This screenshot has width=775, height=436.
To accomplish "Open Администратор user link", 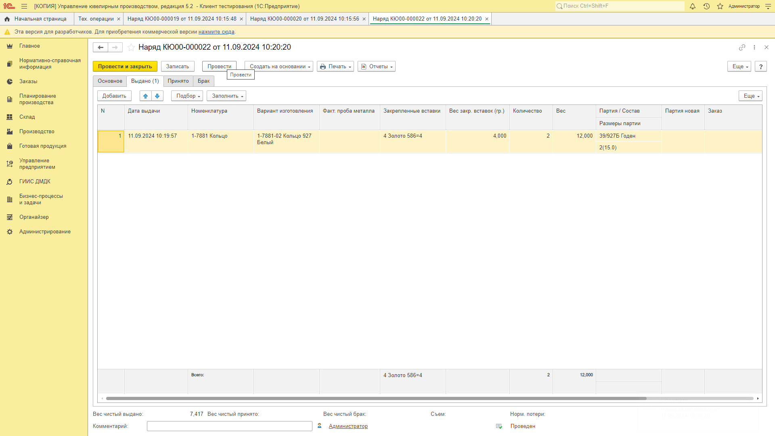I will (348, 426).
